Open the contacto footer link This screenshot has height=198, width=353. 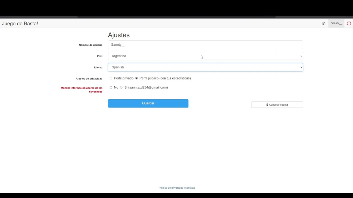click(190, 188)
